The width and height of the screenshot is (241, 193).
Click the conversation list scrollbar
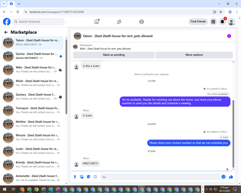(x=66, y=76)
